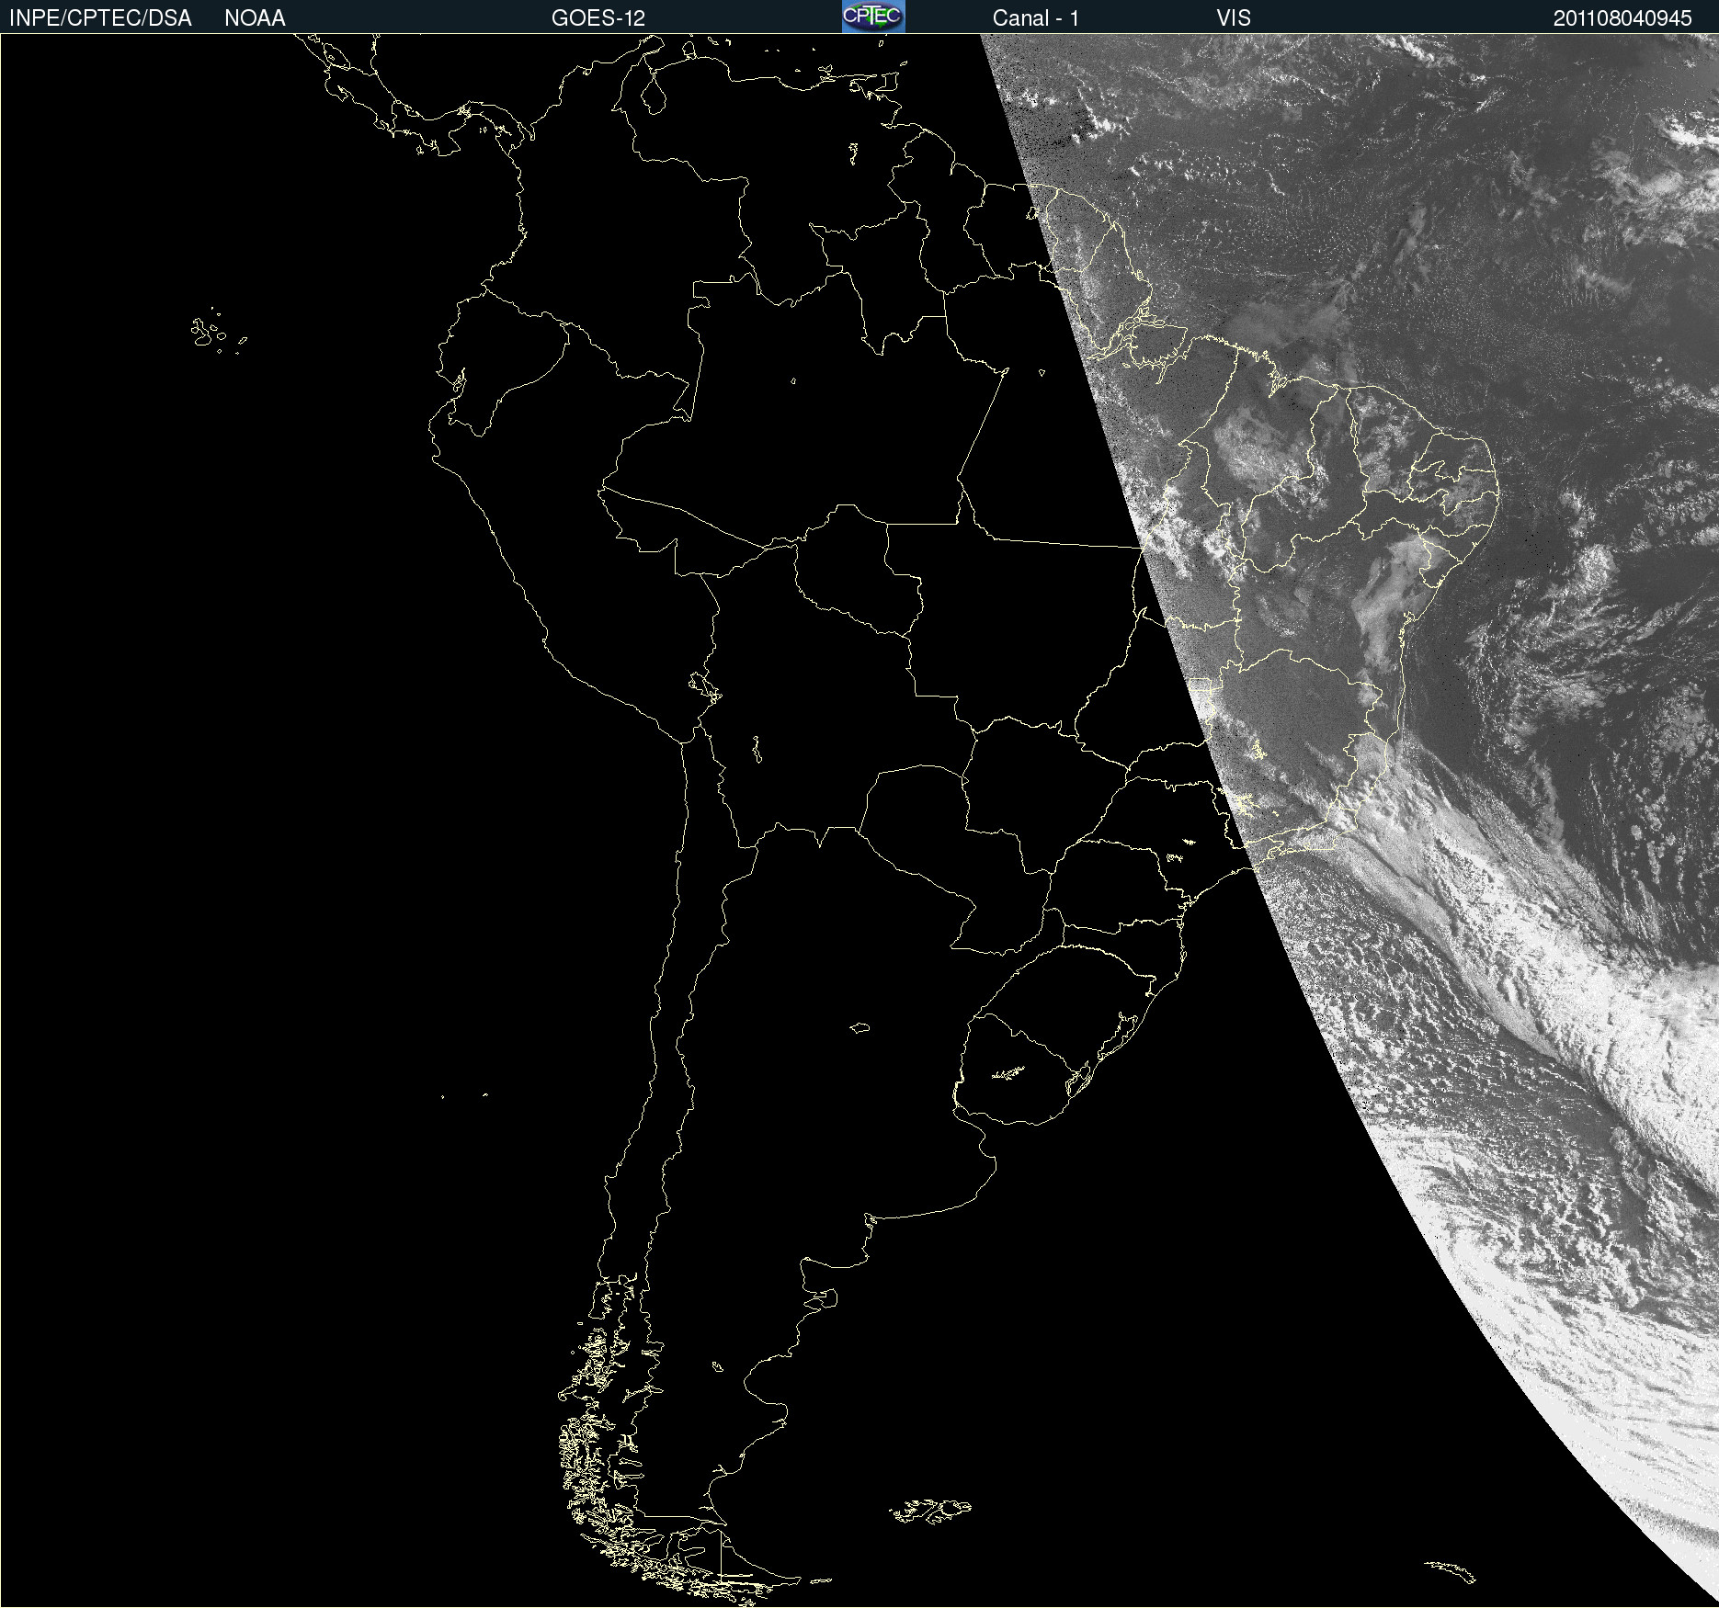The width and height of the screenshot is (1719, 1608).
Task: Click the Canal - 1 label
Action: coord(1036,18)
